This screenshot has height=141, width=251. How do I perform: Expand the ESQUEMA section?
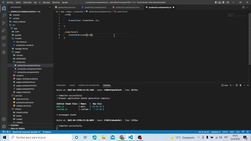pos(15,125)
